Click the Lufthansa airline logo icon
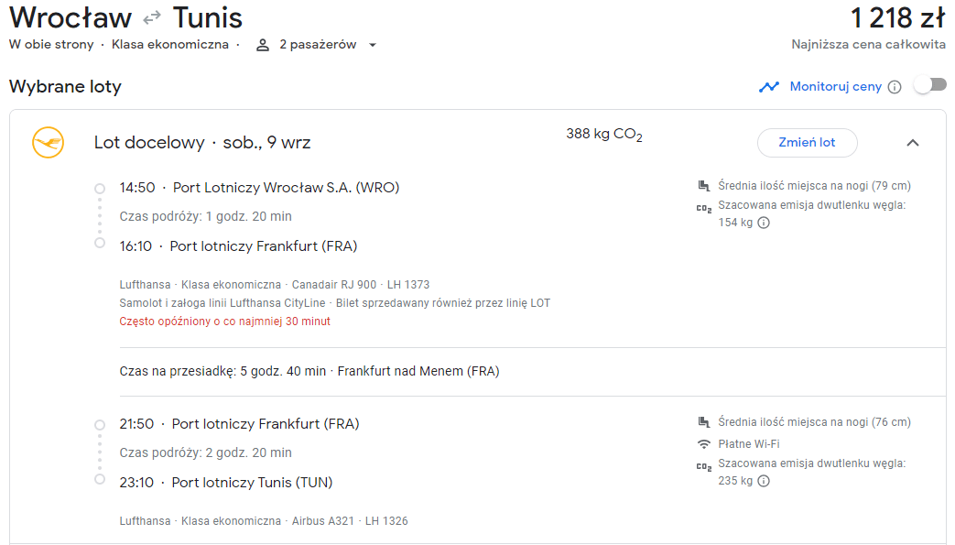Viewport: 955px width, 545px height. 49,143
